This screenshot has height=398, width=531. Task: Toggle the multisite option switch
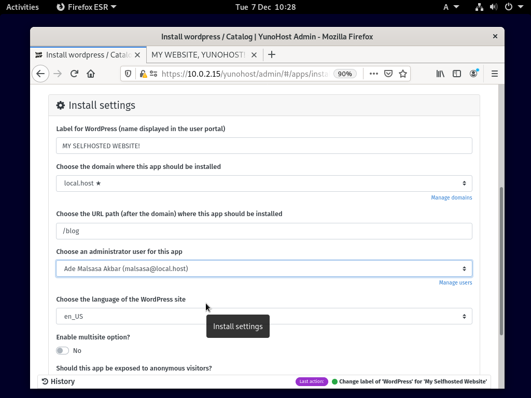pyautogui.click(x=63, y=351)
